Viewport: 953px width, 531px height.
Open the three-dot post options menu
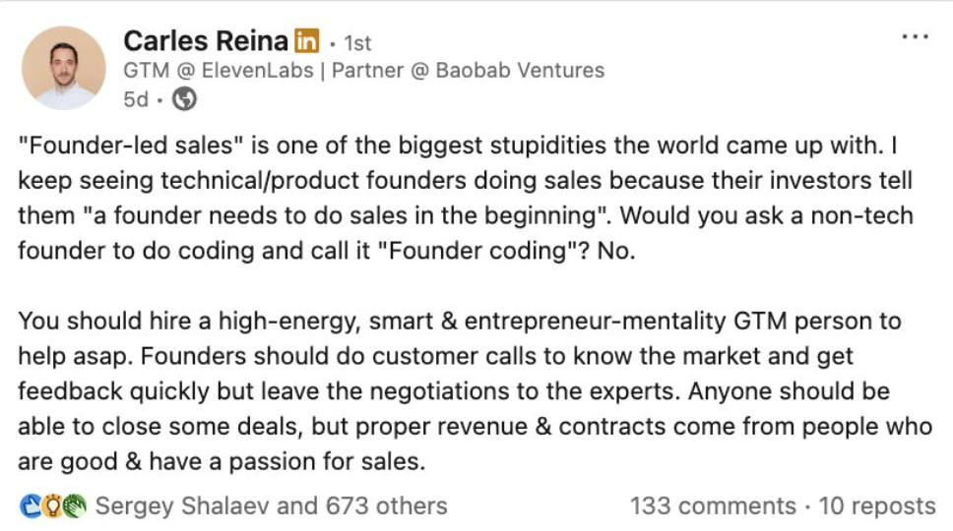point(915,36)
